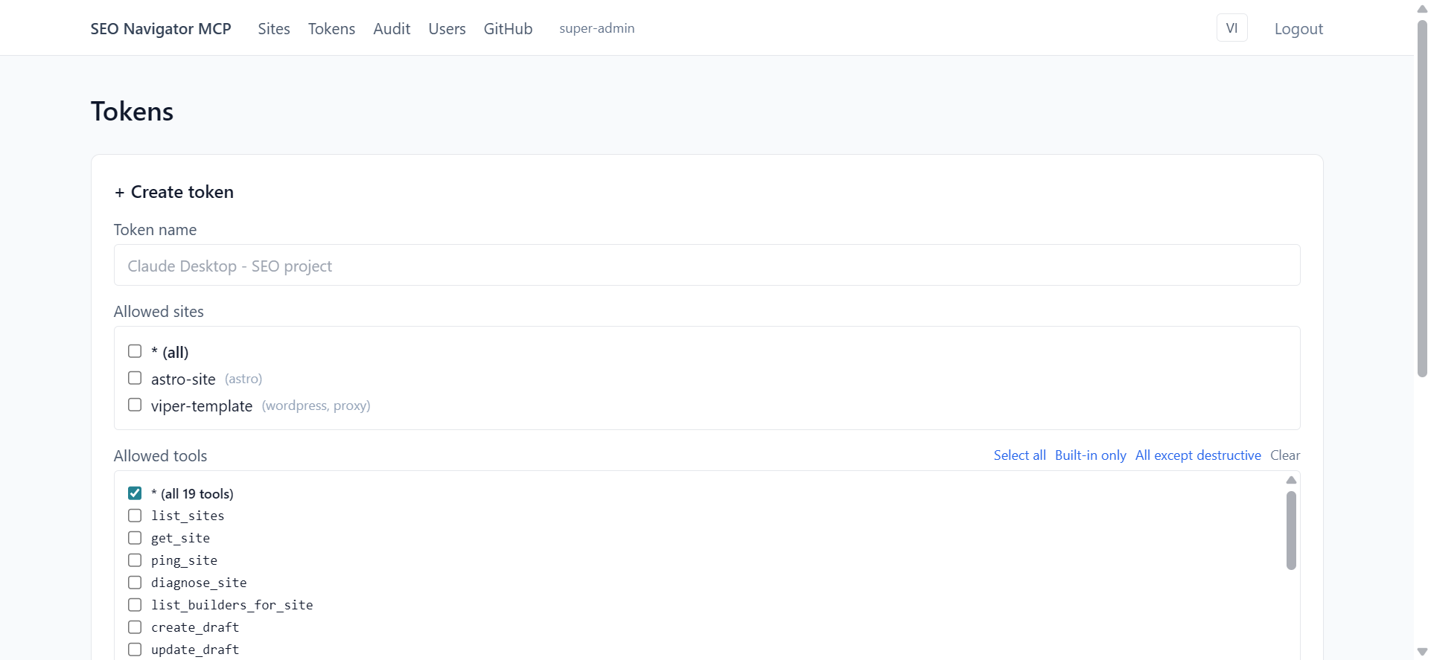Viewport: 1431px width, 660px height.
Task: Click the tools list scrollbar thumb
Action: pyautogui.click(x=1291, y=531)
